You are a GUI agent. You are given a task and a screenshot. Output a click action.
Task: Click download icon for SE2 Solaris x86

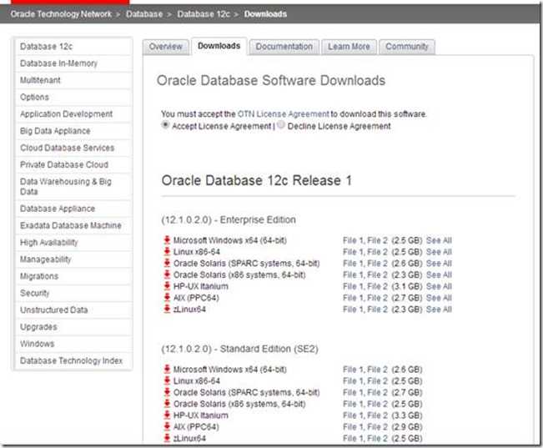click(x=167, y=403)
